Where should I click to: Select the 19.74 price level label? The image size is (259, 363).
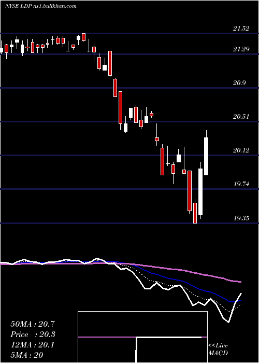241,184
